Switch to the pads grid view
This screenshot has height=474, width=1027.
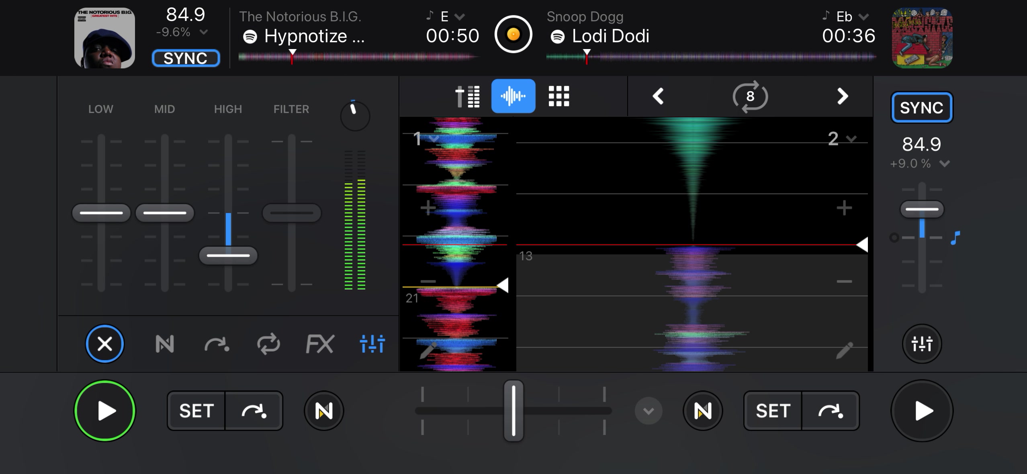(559, 96)
